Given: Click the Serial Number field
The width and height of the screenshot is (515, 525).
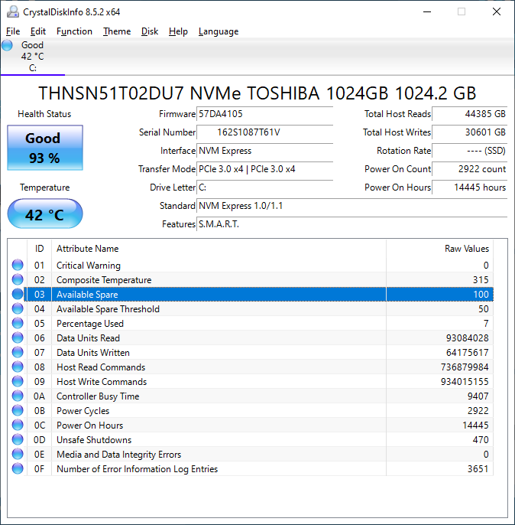Looking at the screenshot, I should (264, 132).
